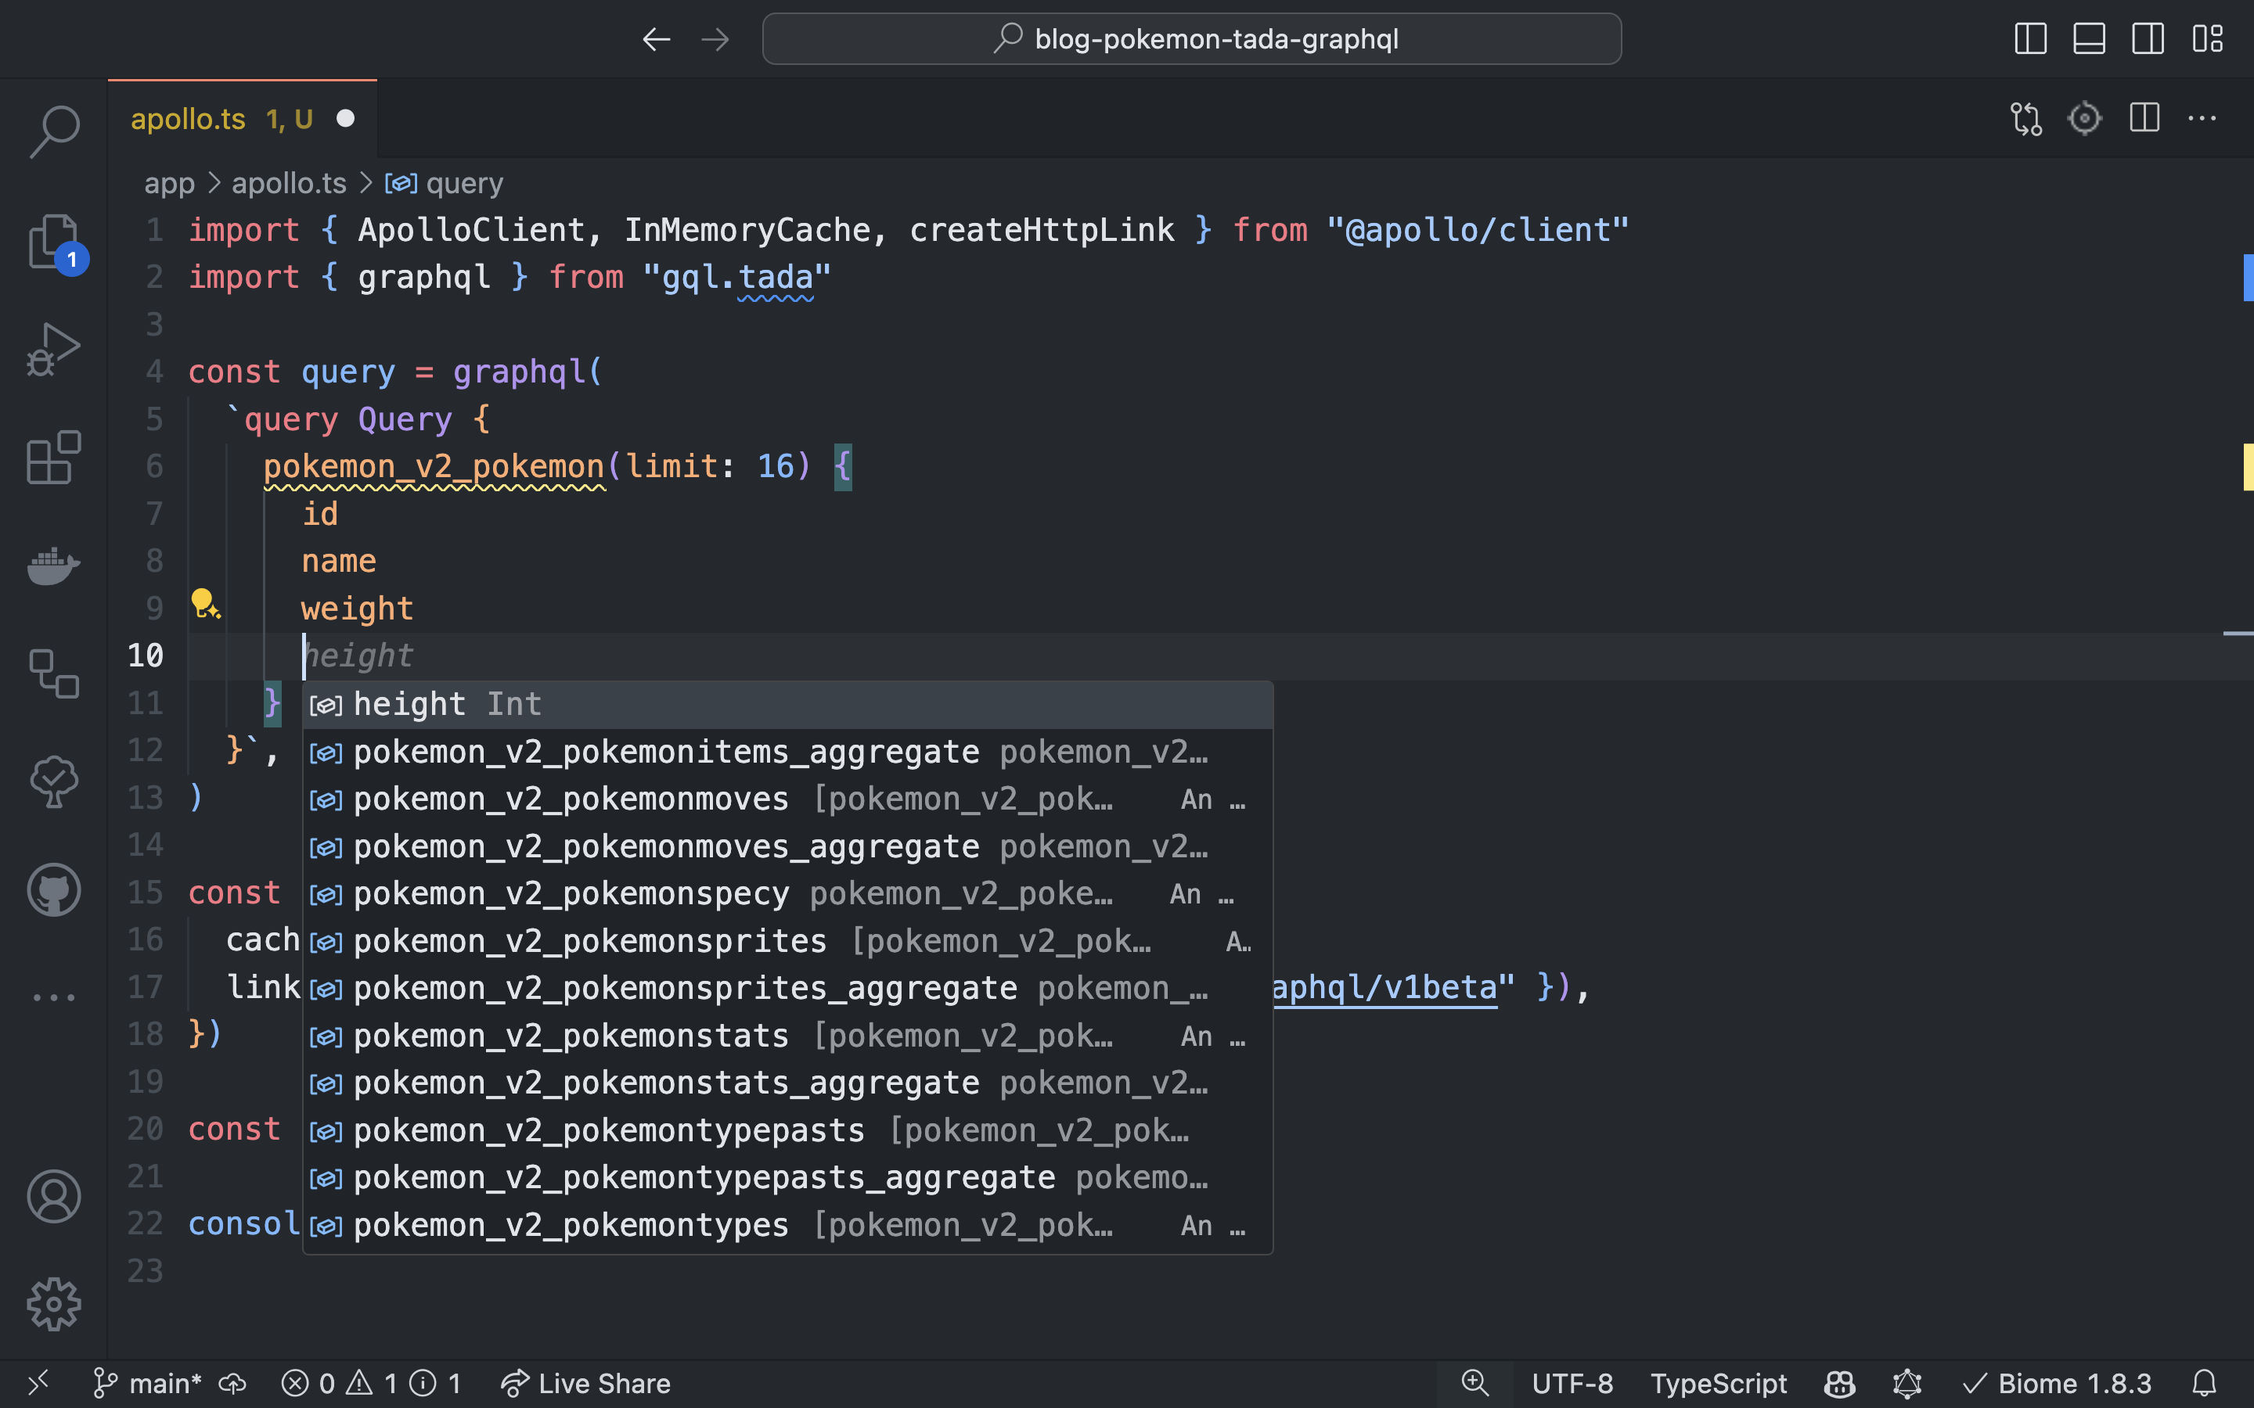This screenshot has height=1408, width=2254.
Task: Click the lightbulb code action on line 9
Action: point(205,605)
